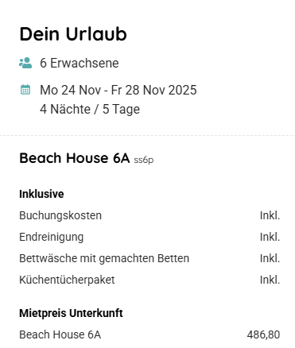Click the guests group icon
The width and height of the screenshot is (295, 348).
[25, 63]
